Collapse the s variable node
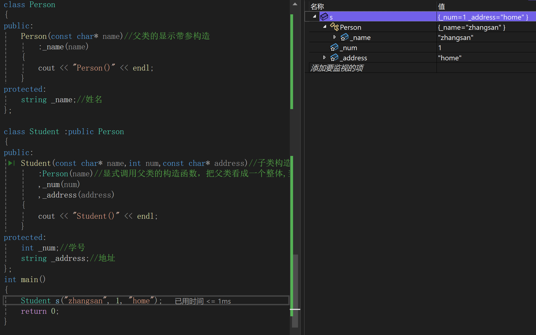Image resolution: width=536 pixels, height=335 pixels. 315,17
